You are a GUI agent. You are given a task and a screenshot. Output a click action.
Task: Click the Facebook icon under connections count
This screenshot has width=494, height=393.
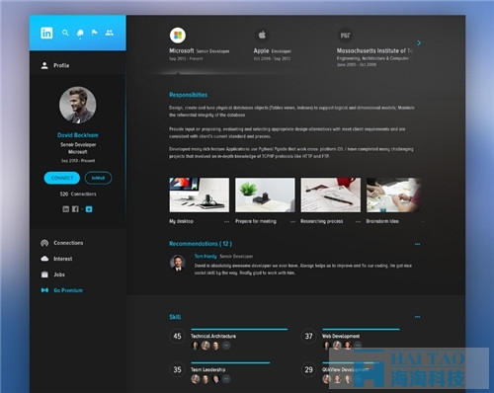click(75, 209)
